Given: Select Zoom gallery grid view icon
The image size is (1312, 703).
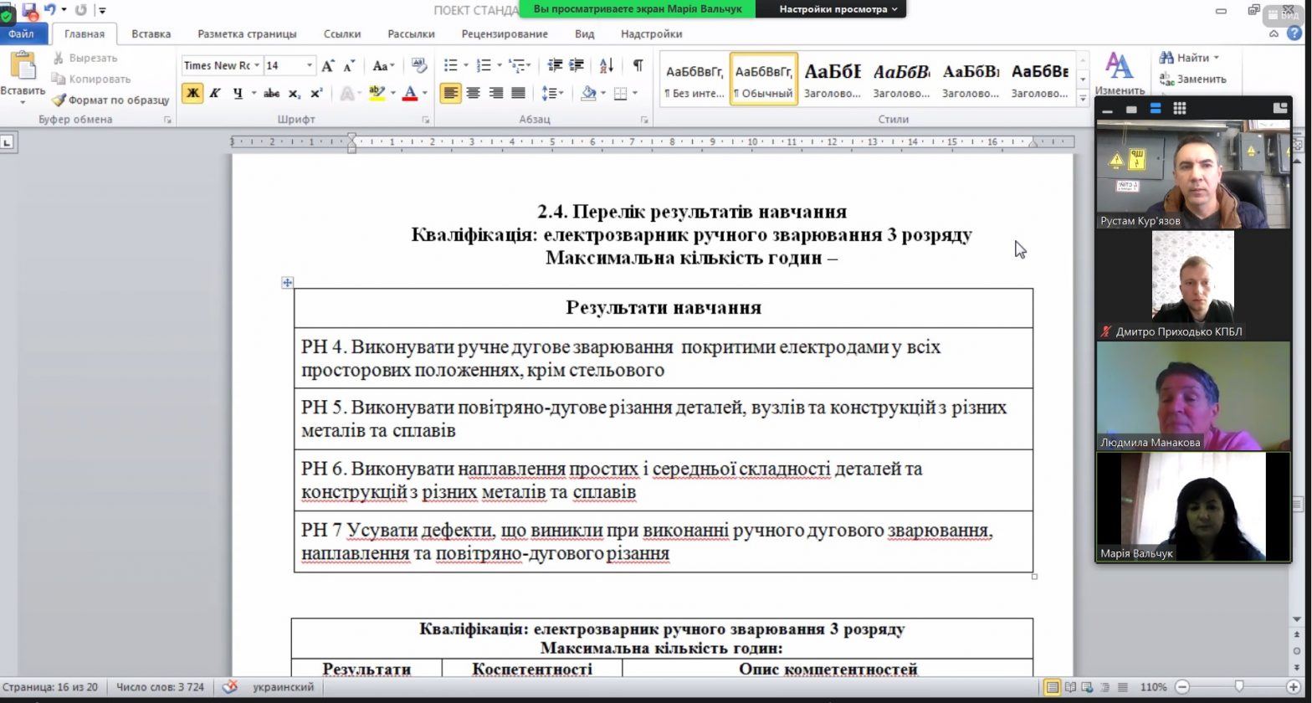Looking at the screenshot, I should 1180,108.
